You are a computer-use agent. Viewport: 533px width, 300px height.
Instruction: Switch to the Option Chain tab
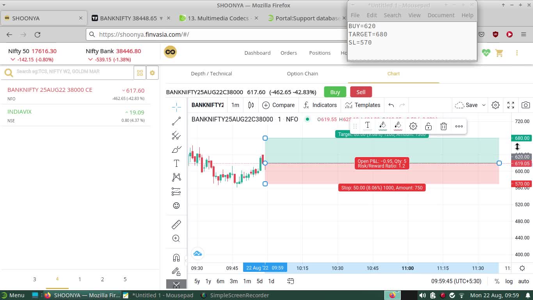(302, 73)
